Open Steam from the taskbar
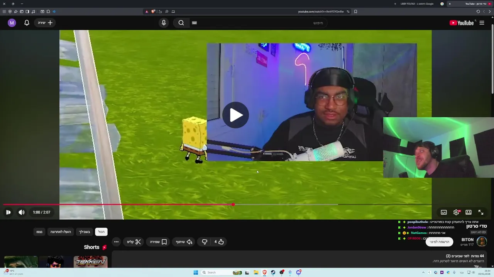This screenshot has width=494, height=277. click(x=273, y=272)
